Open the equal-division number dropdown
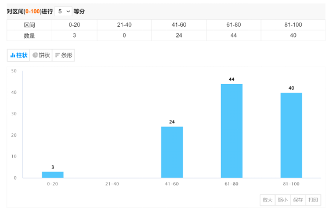The image size is (333, 215). 63,11
